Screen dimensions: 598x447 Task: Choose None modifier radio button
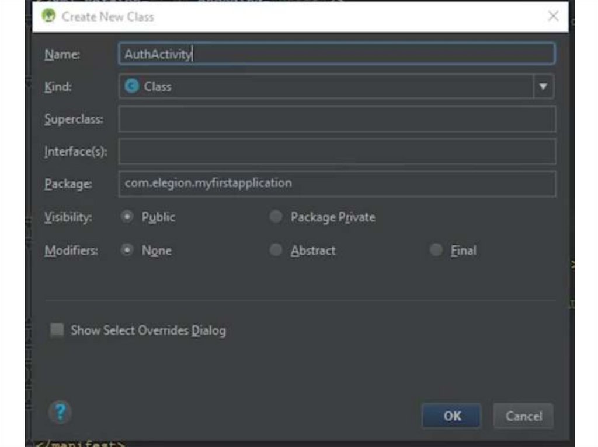[127, 250]
